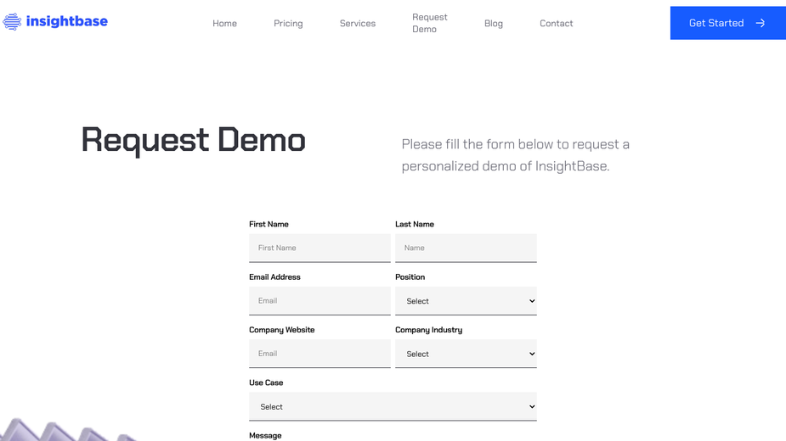Go to the Home menu item
786x441 pixels.
pos(224,23)
